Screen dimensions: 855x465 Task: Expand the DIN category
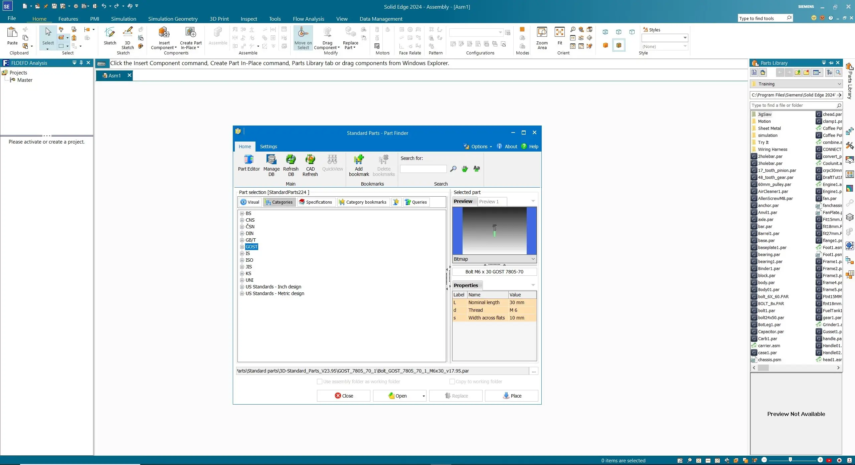[242, 233]
